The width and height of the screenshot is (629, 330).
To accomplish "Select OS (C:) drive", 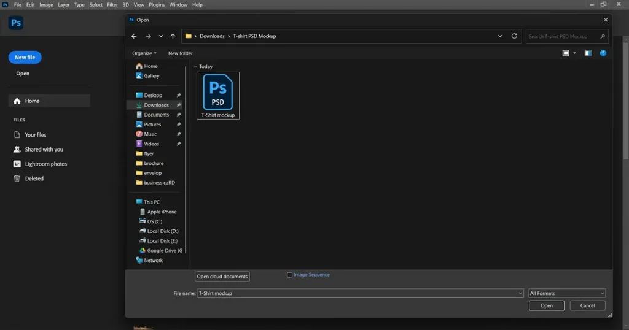I will click(x=150, y=221).
